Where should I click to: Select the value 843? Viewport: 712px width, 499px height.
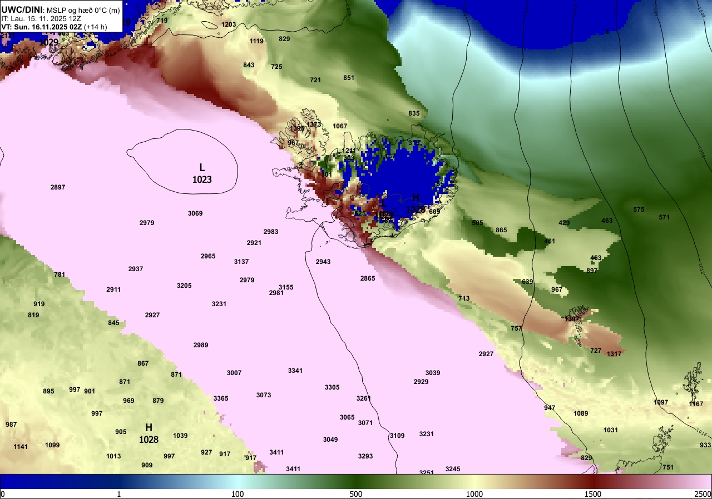[249, 65]
